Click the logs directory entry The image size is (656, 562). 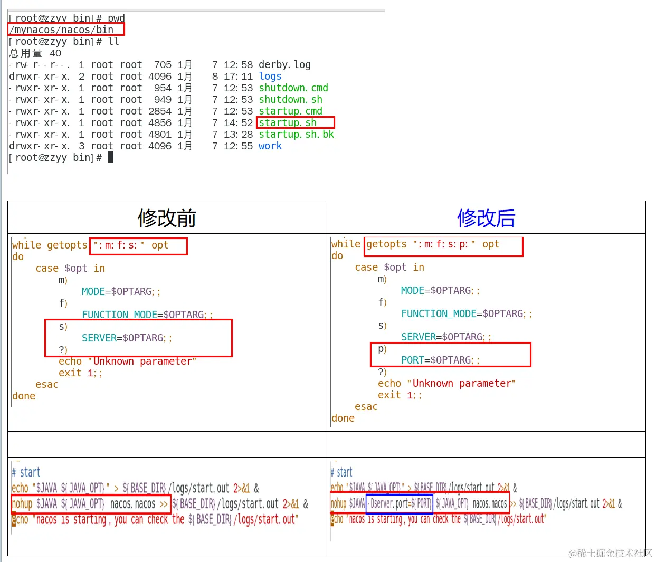[270, 77]
